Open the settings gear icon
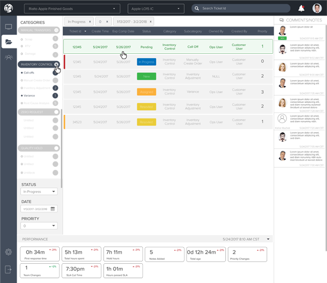 pyautogui.click(x=8, y=252)
